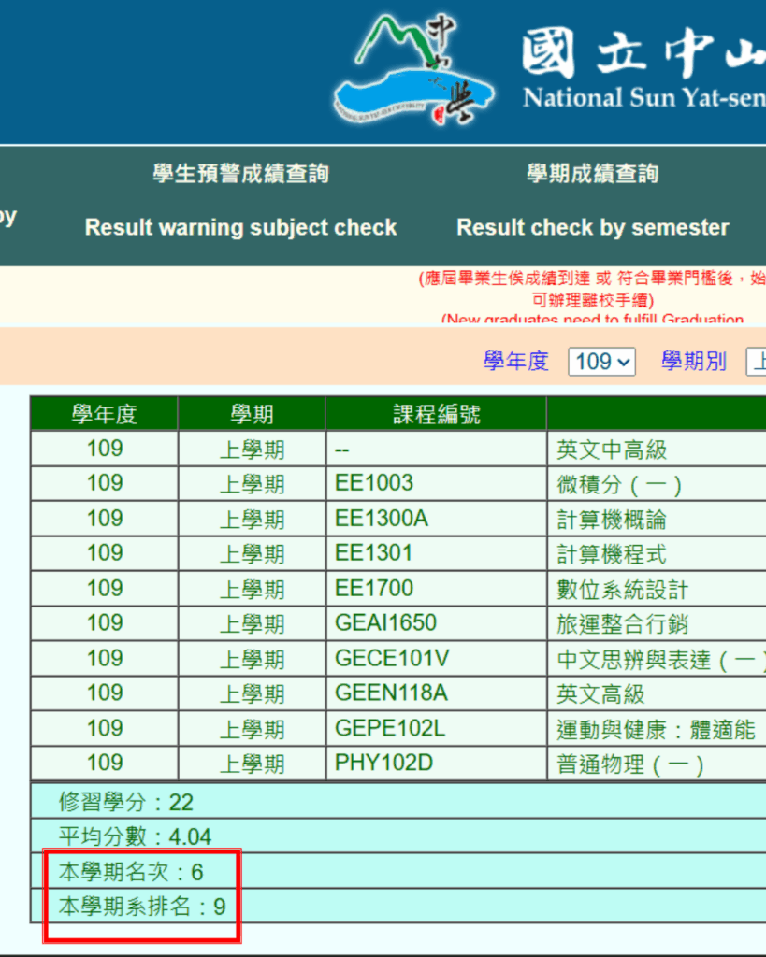766x957 pixels.
Task: Click the 英文高級 course name
Action: click(x=600, y=693)
